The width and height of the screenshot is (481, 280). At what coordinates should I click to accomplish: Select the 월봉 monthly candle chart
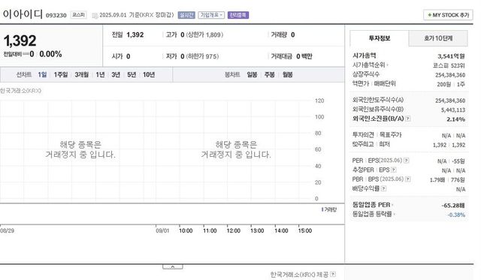[x=287, y=75]
